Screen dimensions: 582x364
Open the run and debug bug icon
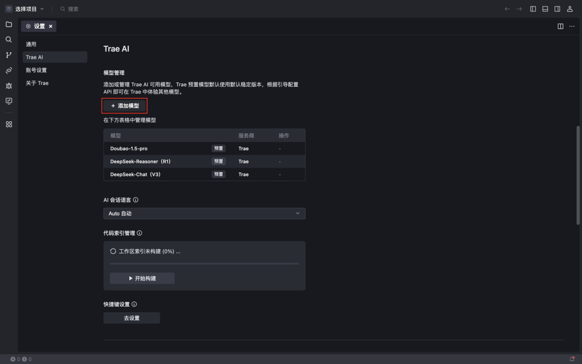[9, 86]
